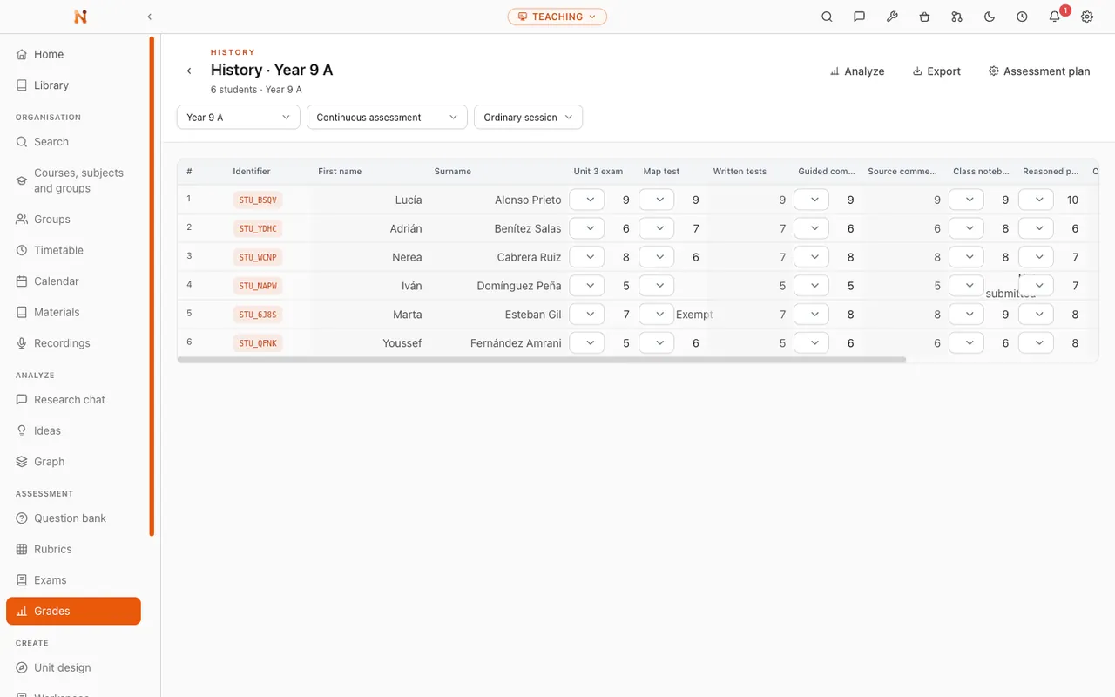
Task: Open Courses, subjects and groups
Action: point(73,180)
